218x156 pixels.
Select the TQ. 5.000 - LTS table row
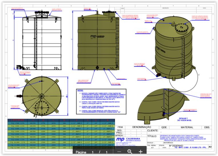click(18, 131)
